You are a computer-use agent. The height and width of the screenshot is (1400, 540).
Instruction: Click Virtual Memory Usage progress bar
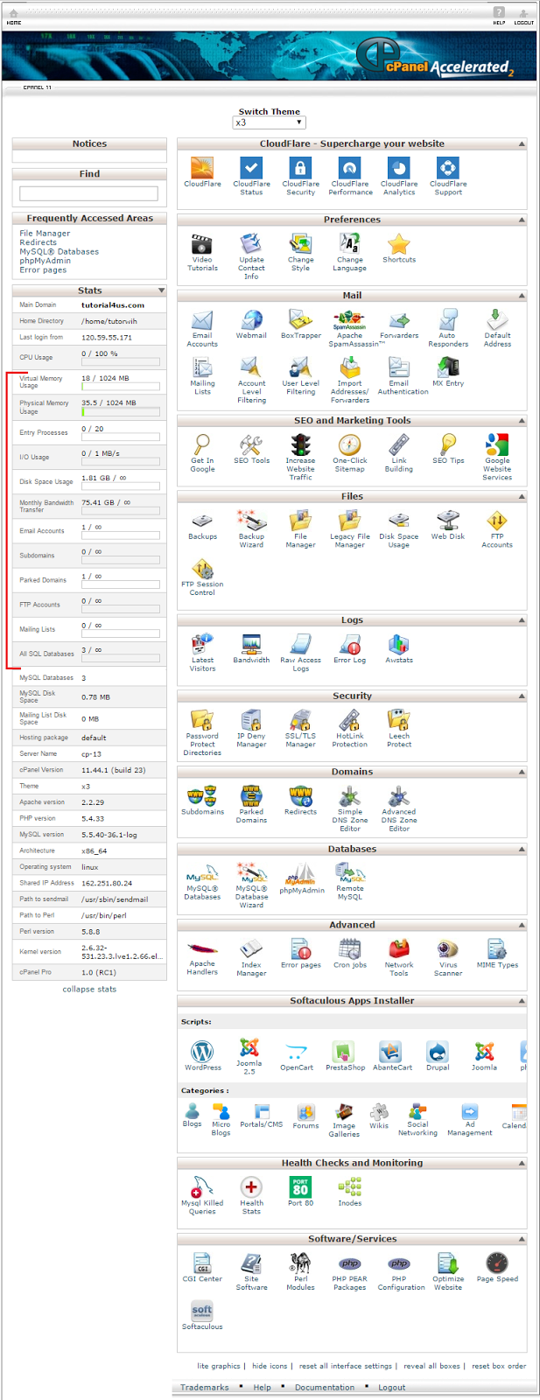point(121,386)
